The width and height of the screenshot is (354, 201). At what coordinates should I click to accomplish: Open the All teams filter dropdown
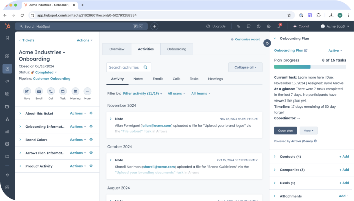(201, 93)
